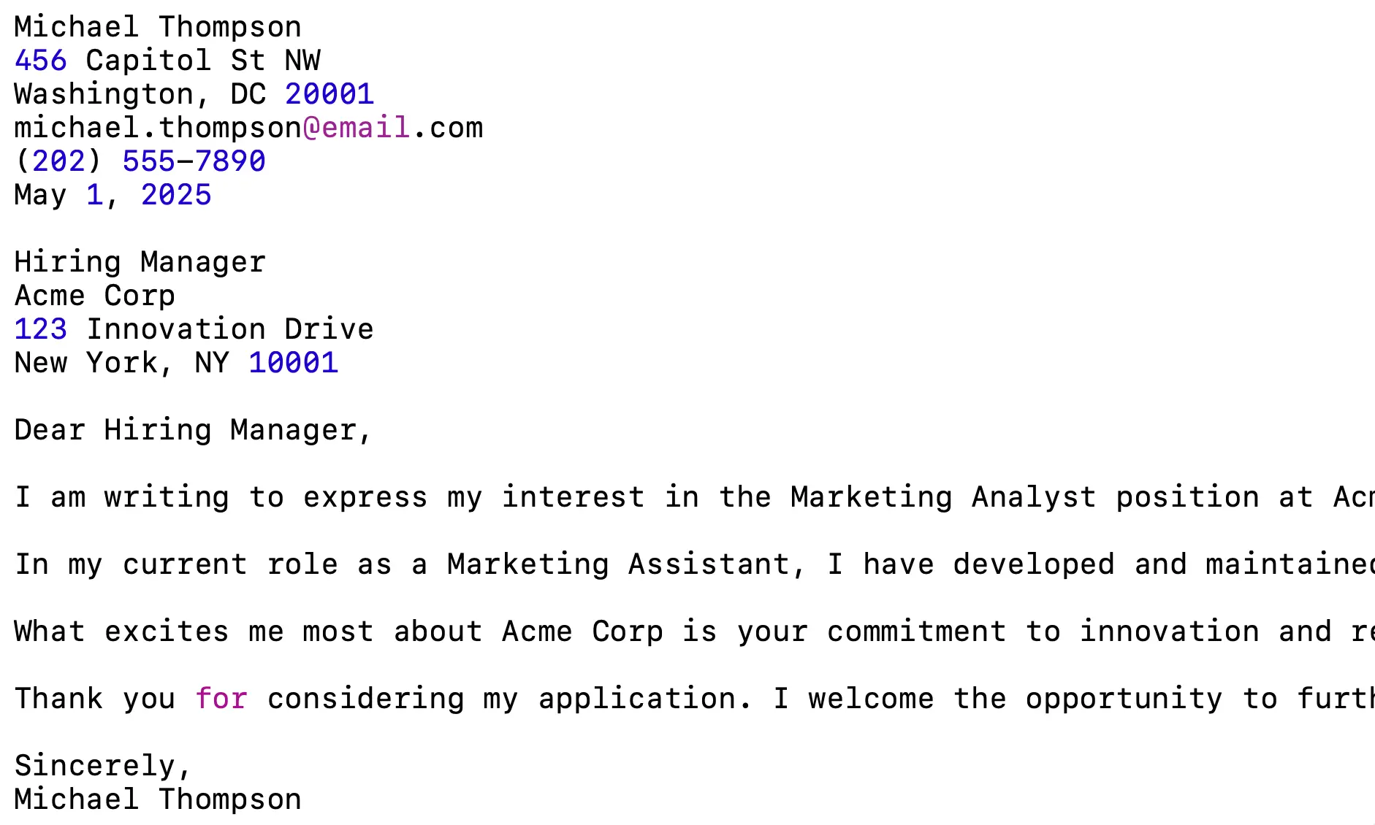Click the "Acme Corp" company line in the address block
1375x825 pixels.
(95, 296)
